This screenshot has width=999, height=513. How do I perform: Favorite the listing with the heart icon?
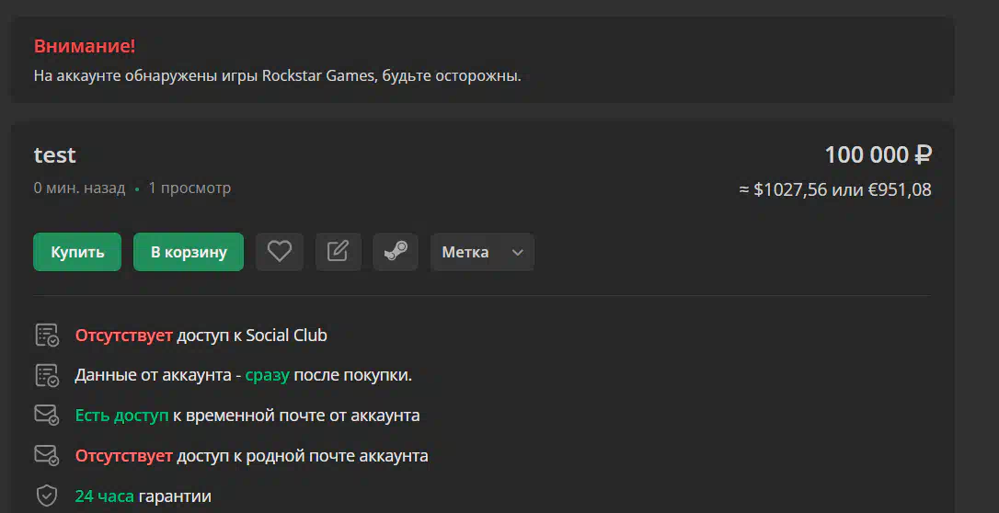280,252
